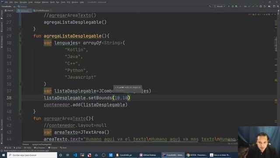280x158 pixels.
Task: Click the Rollback undo arrow icon
Action: point(265,7)
